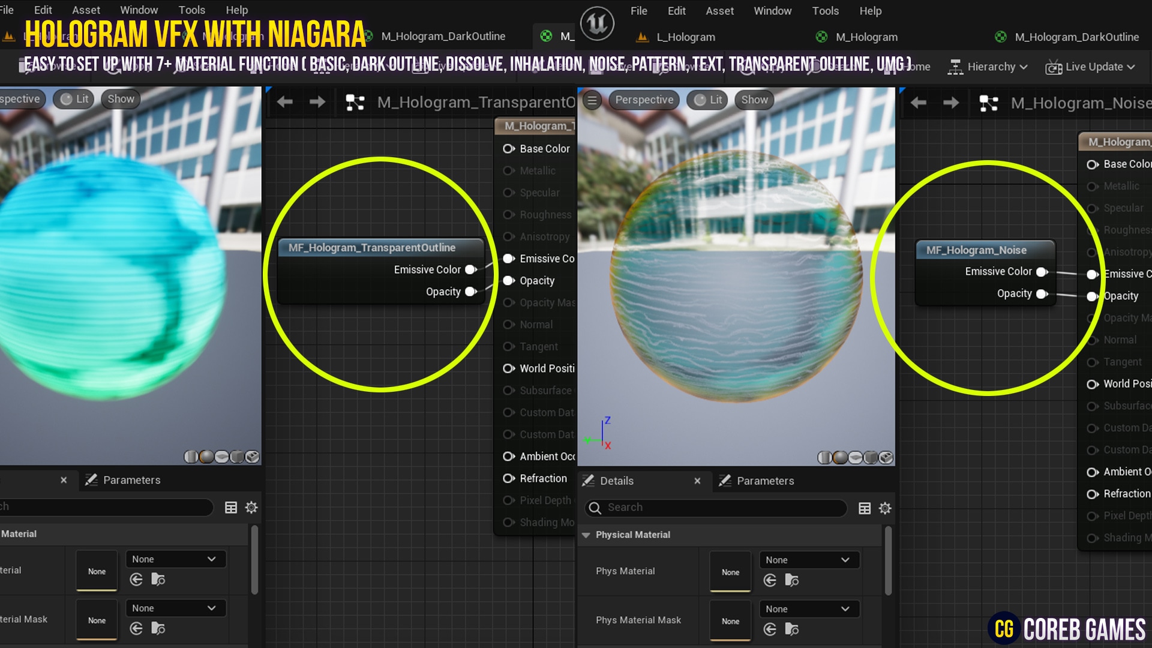The width and height of the screenshot is (1152, 648).
Task: Select cylinder preview shape in left viewport
Action: tap(191, 457)
